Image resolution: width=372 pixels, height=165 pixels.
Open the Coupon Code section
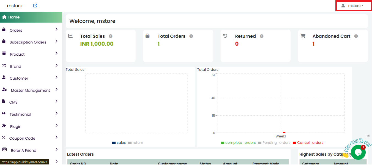22,138
